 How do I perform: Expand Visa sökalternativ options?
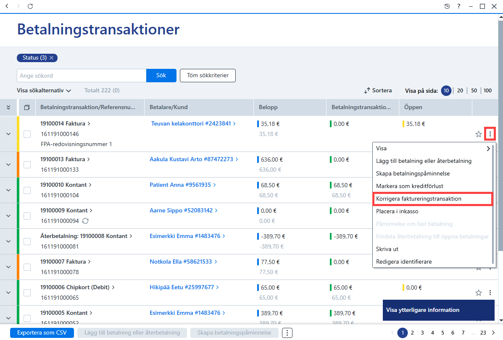[44, 90]
